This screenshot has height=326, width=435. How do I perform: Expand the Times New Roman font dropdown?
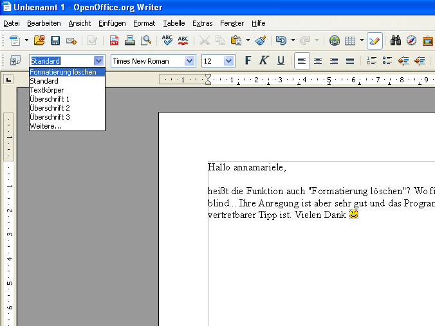190,61
